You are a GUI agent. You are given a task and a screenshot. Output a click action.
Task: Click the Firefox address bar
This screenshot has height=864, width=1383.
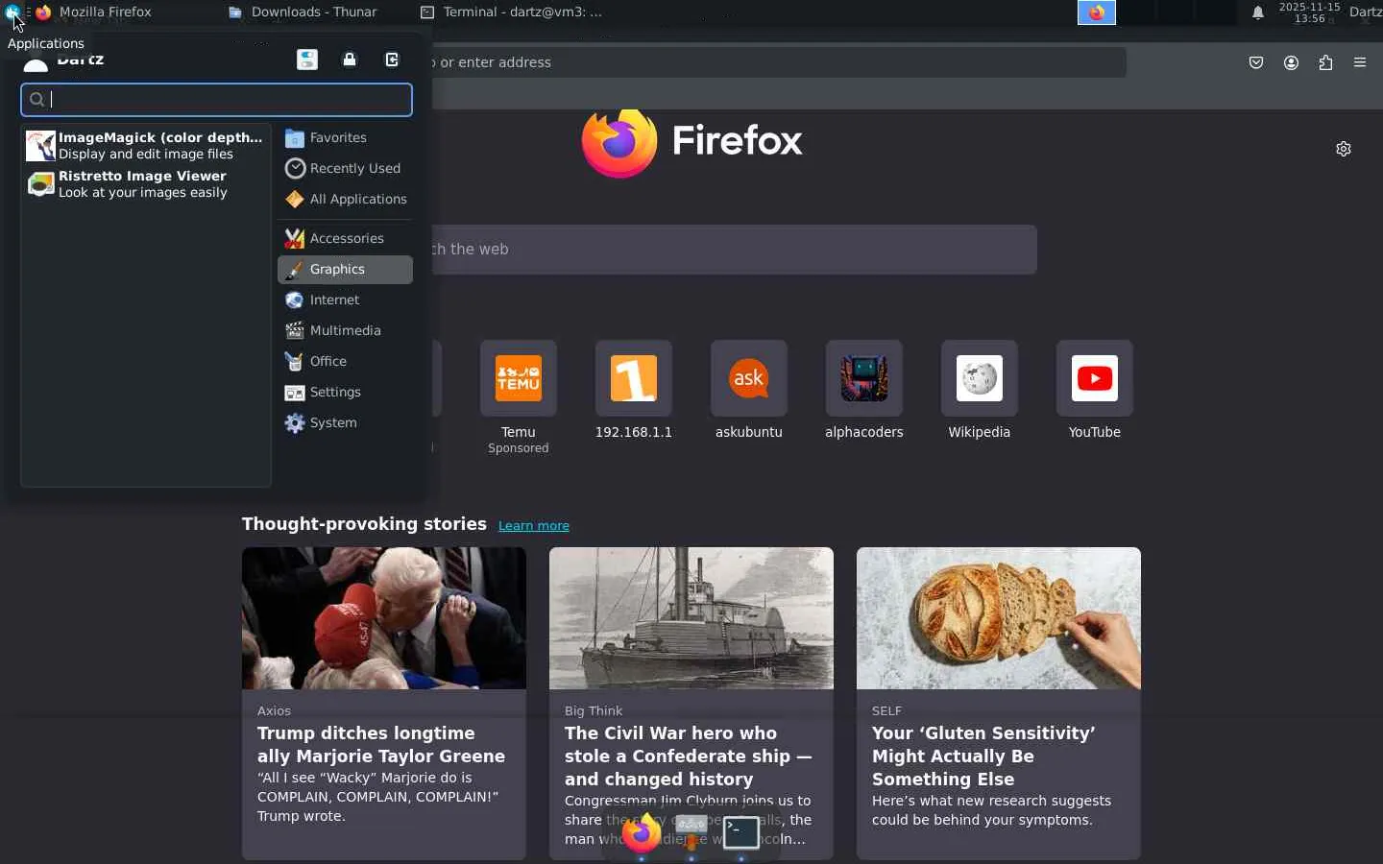coord(778,62)
